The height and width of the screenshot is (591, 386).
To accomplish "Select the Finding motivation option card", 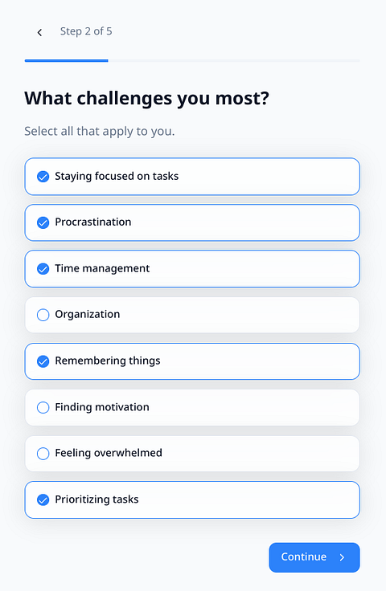I will point(192,407).
